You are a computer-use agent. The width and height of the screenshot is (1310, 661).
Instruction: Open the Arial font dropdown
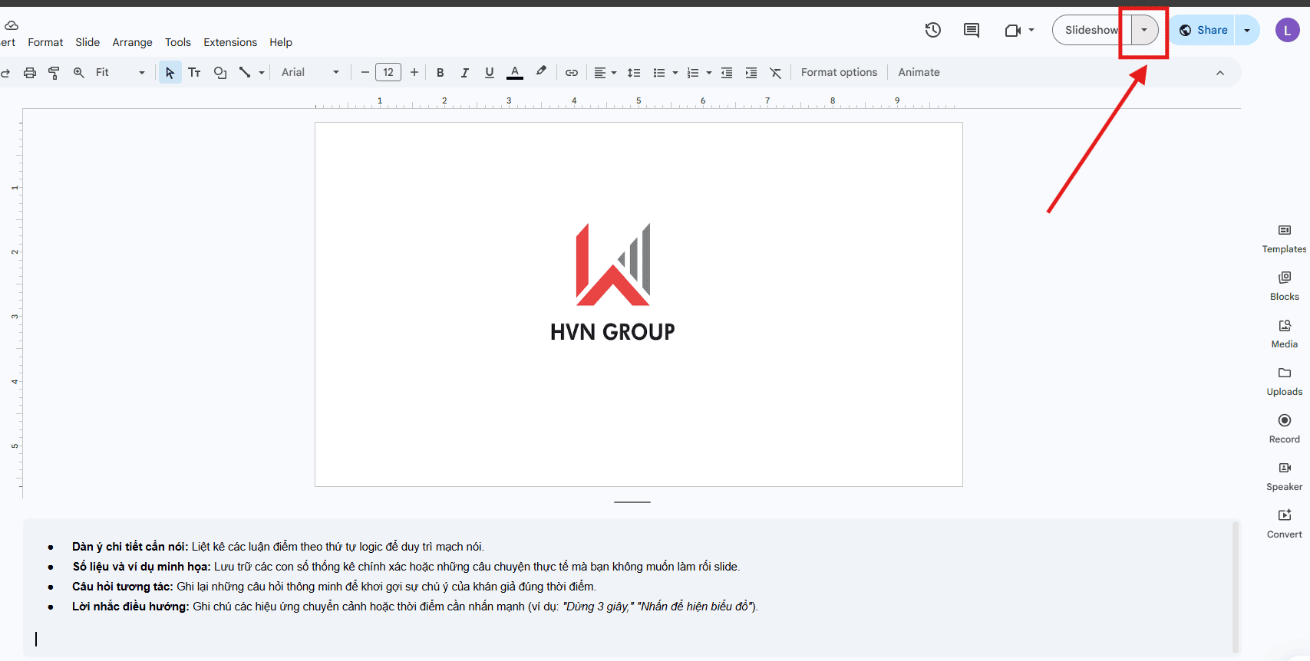click(310, 72)
